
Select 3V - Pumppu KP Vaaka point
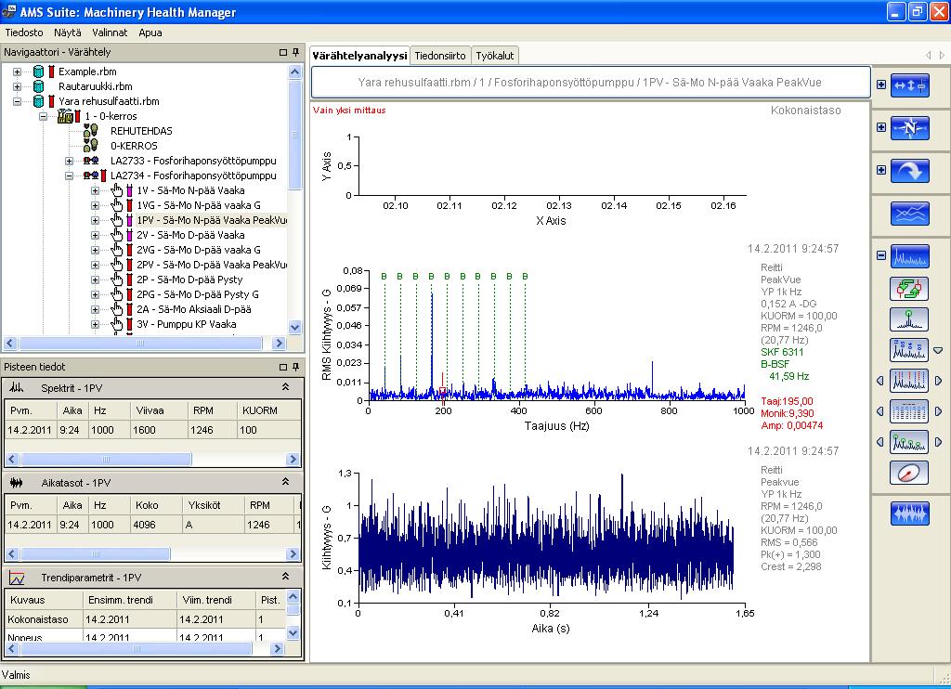click(186, 324)
